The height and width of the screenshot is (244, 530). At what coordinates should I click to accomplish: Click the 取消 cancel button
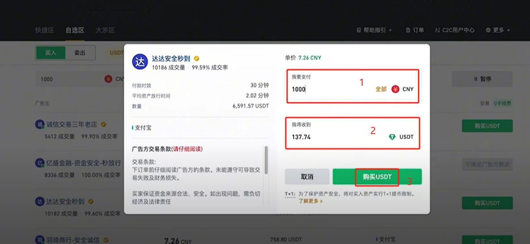click(x=307, y=177)
